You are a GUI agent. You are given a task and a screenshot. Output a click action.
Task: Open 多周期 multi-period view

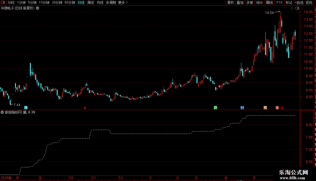(x=111, y=3)
